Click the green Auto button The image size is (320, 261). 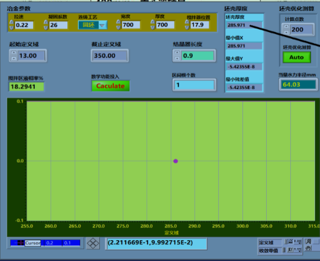point(296,57)
